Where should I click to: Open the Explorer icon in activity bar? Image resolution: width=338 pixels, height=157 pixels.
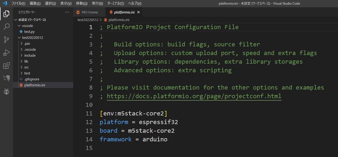pyautogui.click(x=6, y=14)
